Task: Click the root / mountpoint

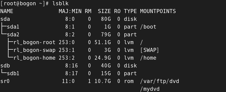Action: (141, 42)
